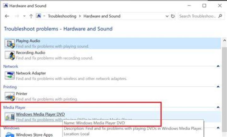This screenshot has height=137, width=227.
Task: Go up one level with up arrow
Action: point(31,16)
